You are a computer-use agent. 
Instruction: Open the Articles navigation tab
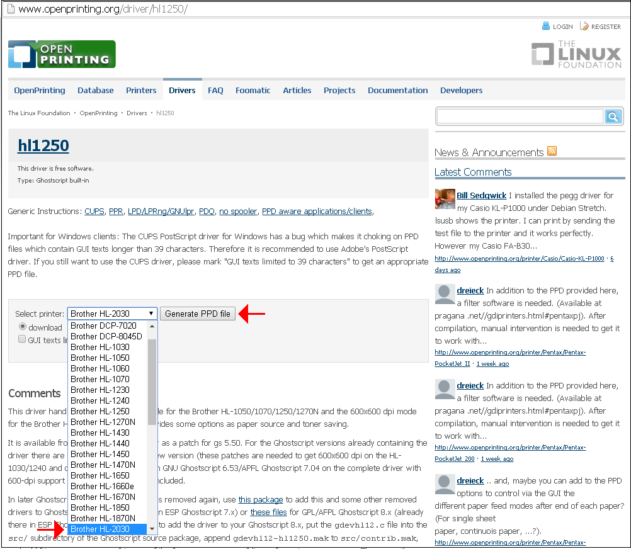point(297,91)
